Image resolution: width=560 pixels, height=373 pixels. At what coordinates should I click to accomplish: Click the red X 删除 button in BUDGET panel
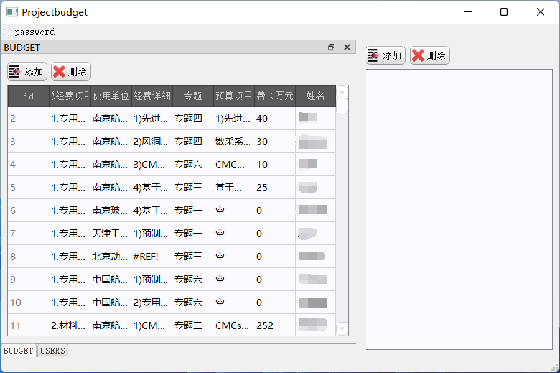point(70,71)
